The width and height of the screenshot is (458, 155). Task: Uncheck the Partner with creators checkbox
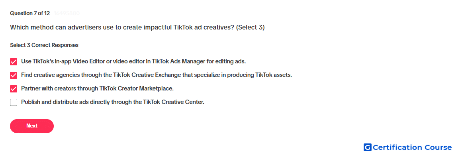(x=14, y=88)
